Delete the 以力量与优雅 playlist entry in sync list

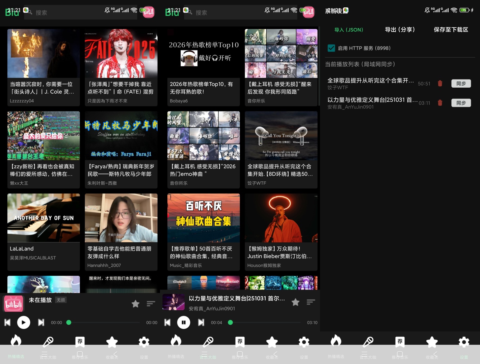[440, 103]
